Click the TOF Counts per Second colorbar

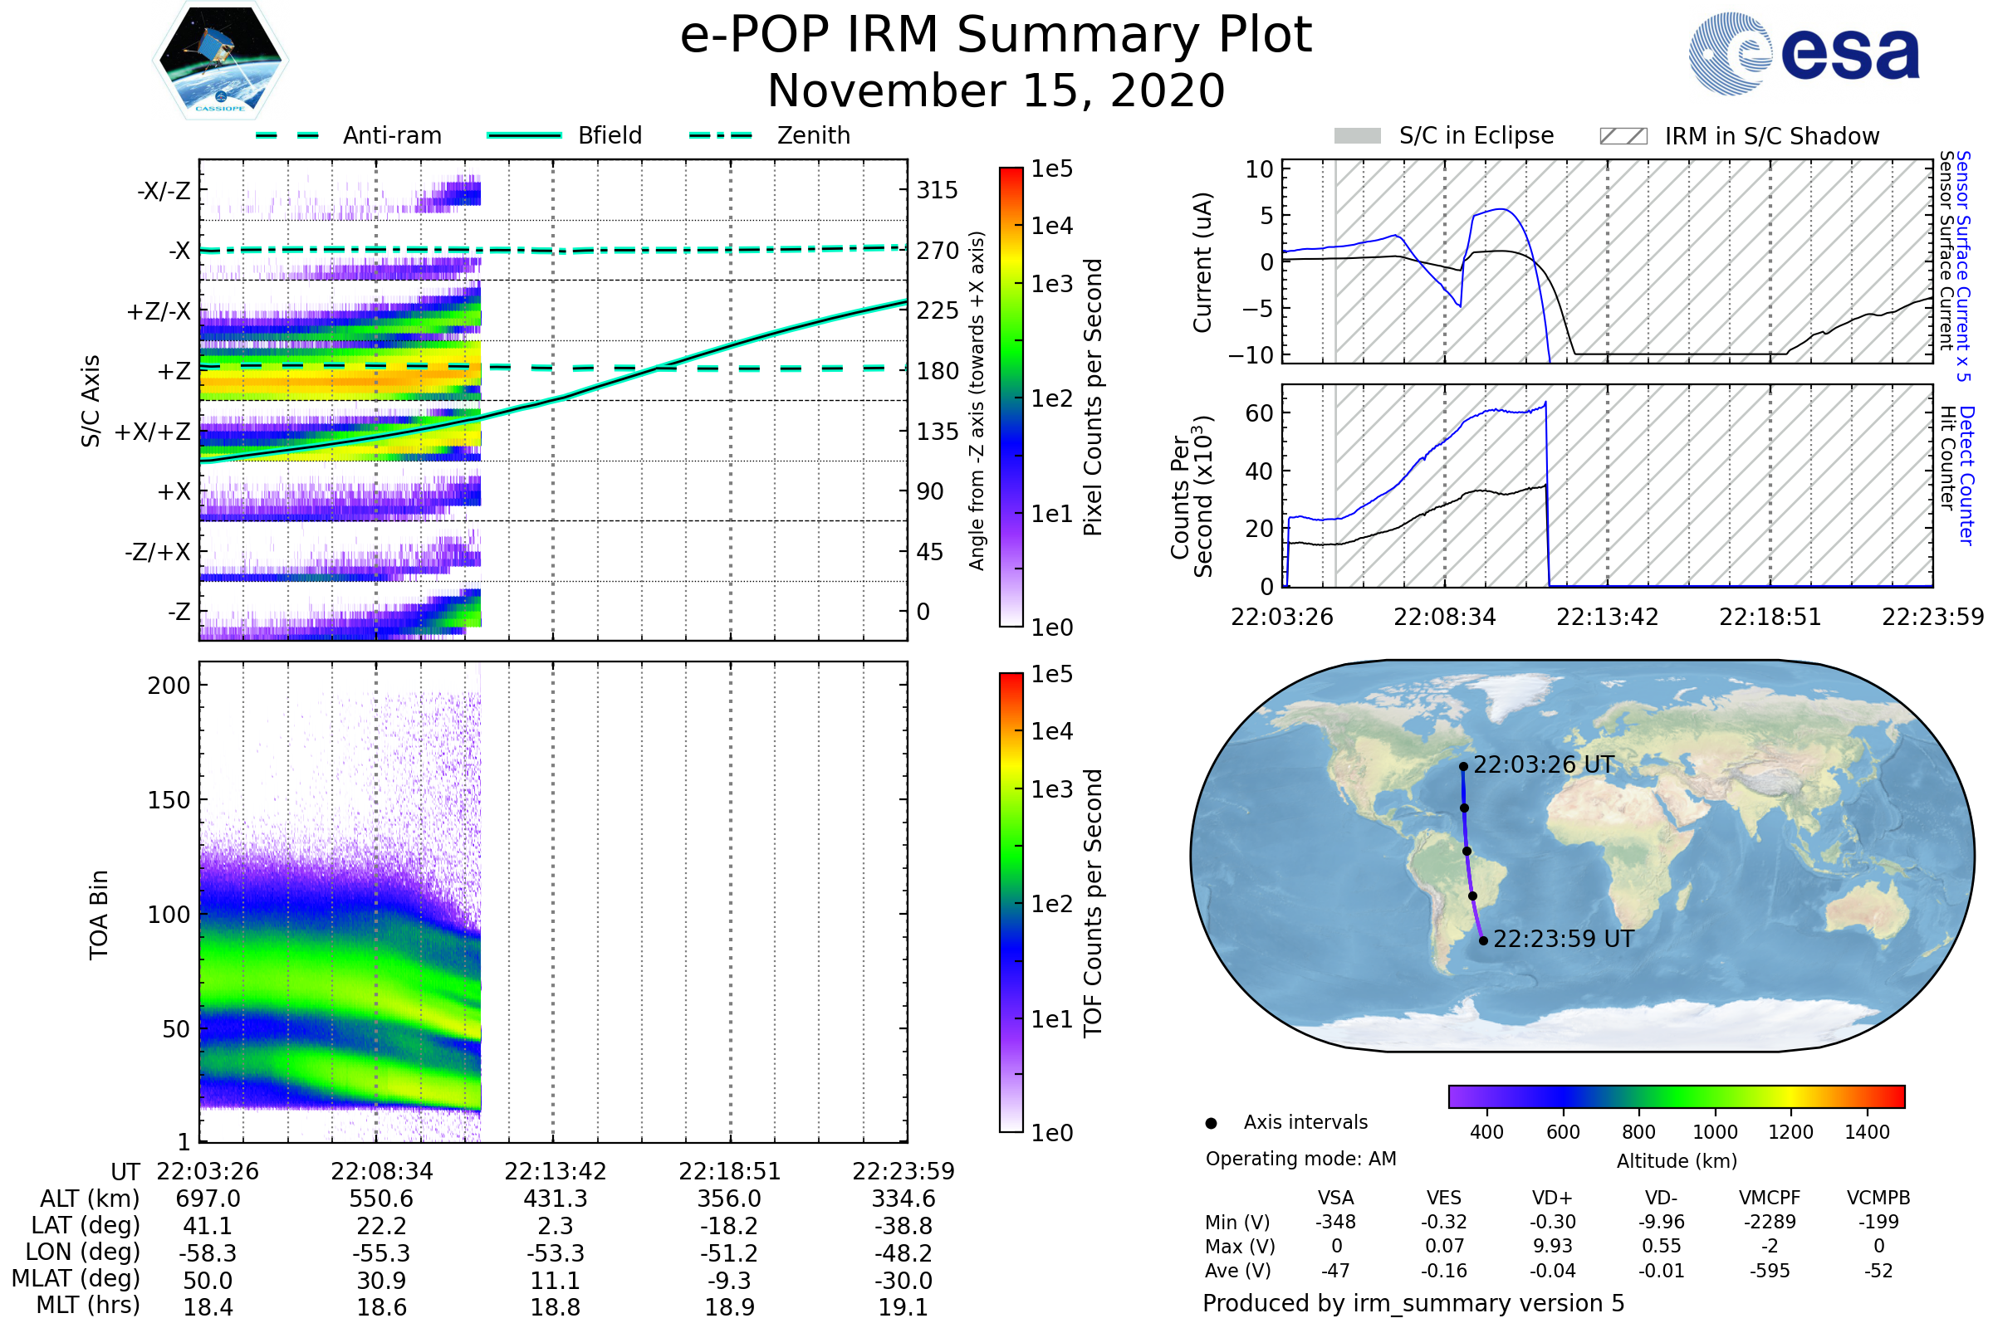click(1011, 903)
